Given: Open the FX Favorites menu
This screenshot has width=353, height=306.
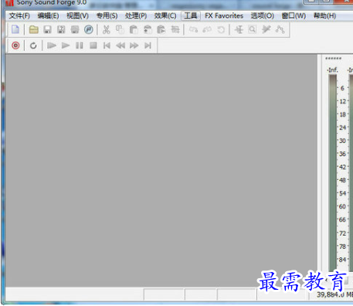Looking at the screenshot, I should coord(224,16).
